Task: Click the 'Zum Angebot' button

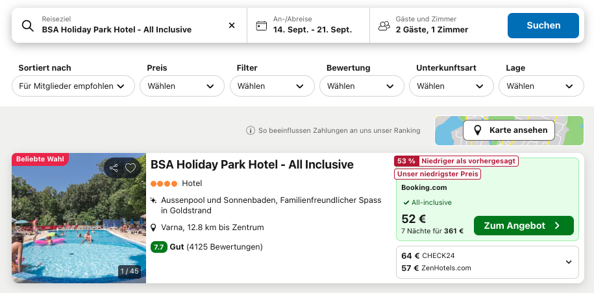Action: point(523,226)
